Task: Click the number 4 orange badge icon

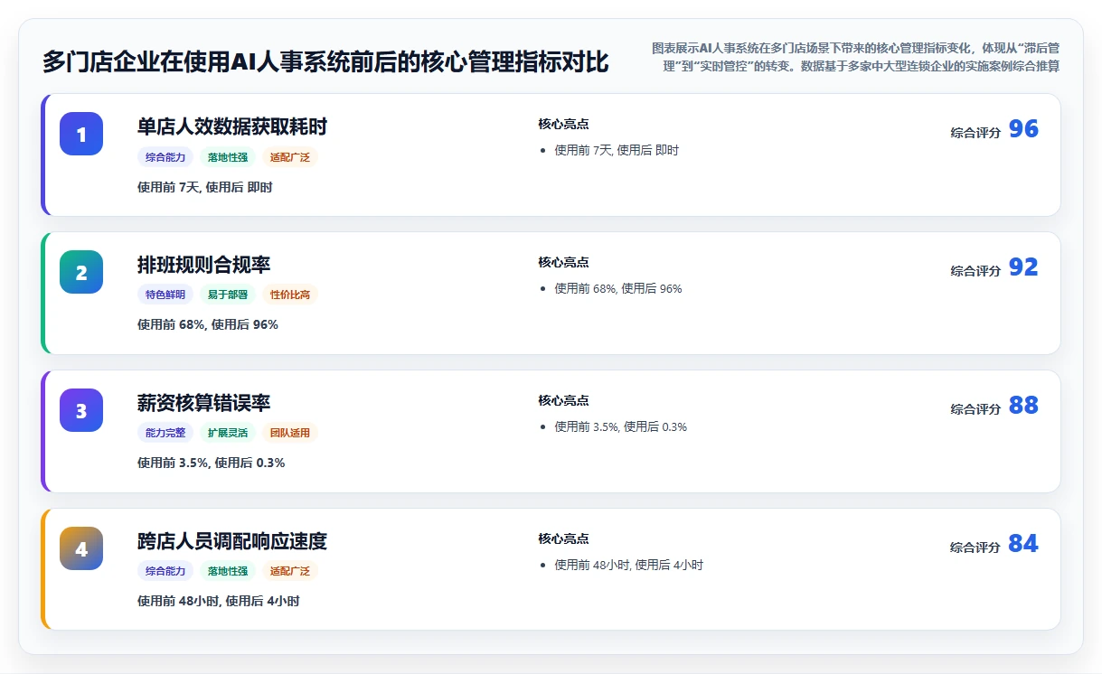Action: [81, 548]
